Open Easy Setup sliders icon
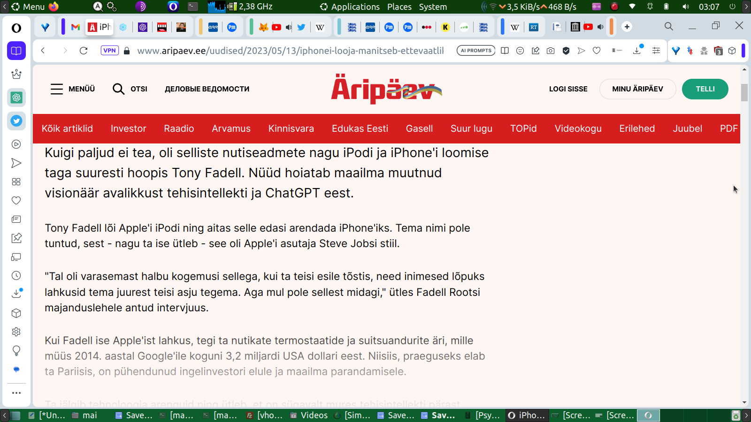Viewport: 751px width, 422px height. pyautogui.click(x=656, y=51)
